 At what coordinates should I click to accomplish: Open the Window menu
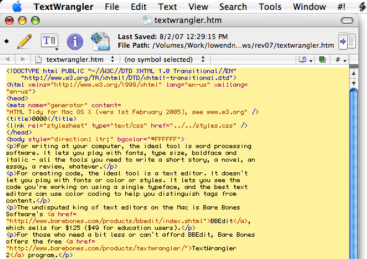pyautogui.click(x=309, y=7)
